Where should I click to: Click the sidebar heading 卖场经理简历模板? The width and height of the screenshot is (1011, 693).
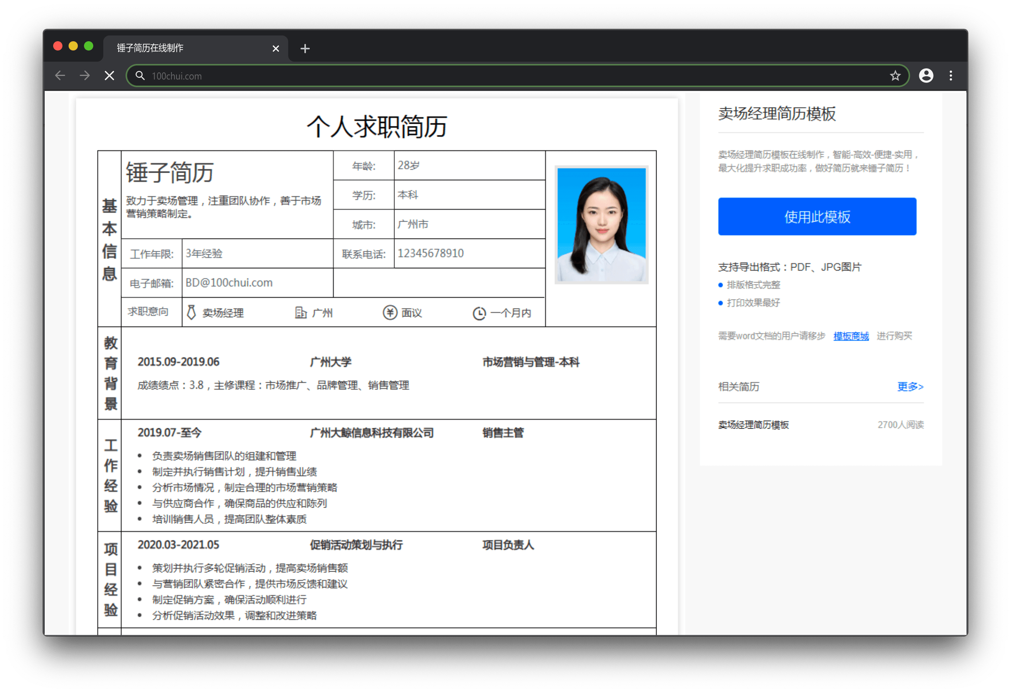coord(776,114)
